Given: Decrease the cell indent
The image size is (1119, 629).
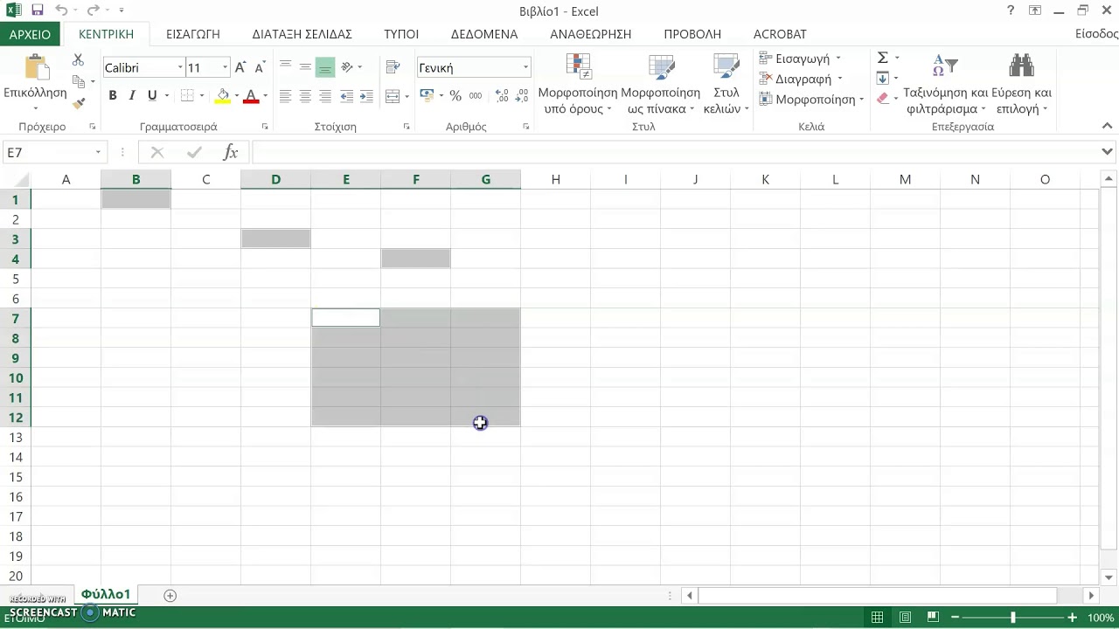Looking at the screenshot, I should 347,95.
